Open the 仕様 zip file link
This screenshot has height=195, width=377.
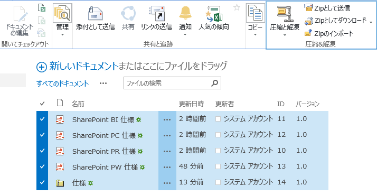[x=79, y=183]
